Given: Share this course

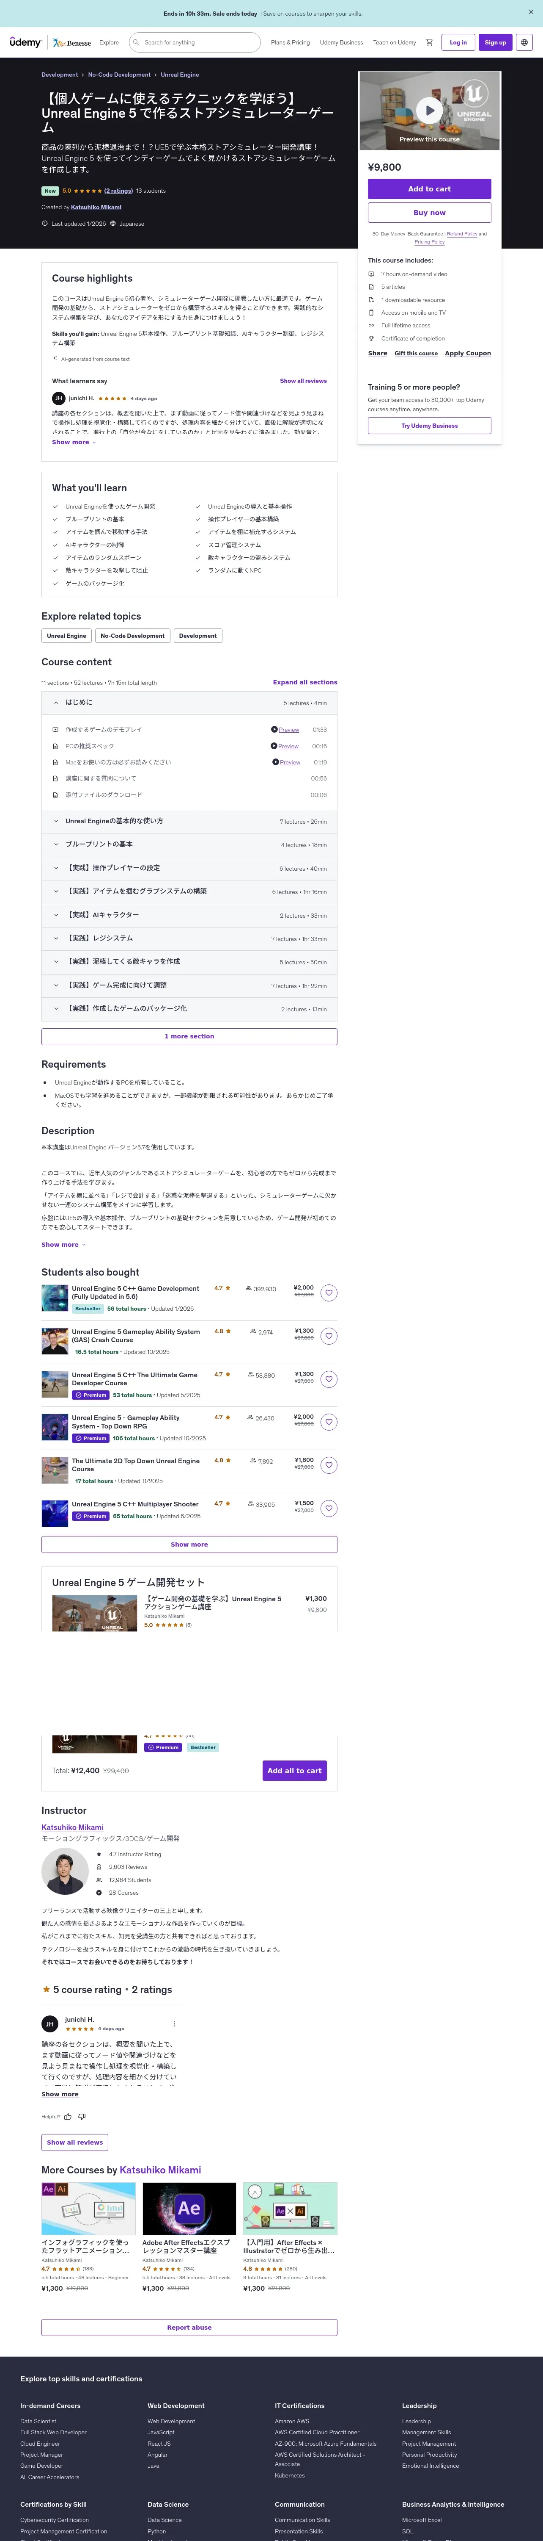Looking at the screenshot, I should pos(378,353).
